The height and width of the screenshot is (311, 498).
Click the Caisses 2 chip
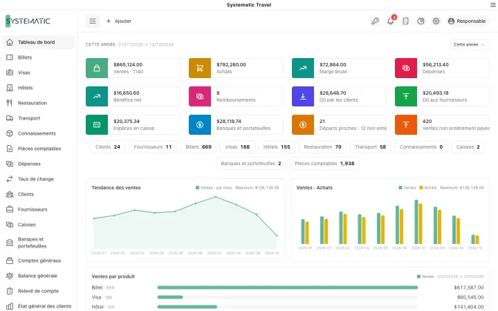pyautogui.click(x=468, y=147)
